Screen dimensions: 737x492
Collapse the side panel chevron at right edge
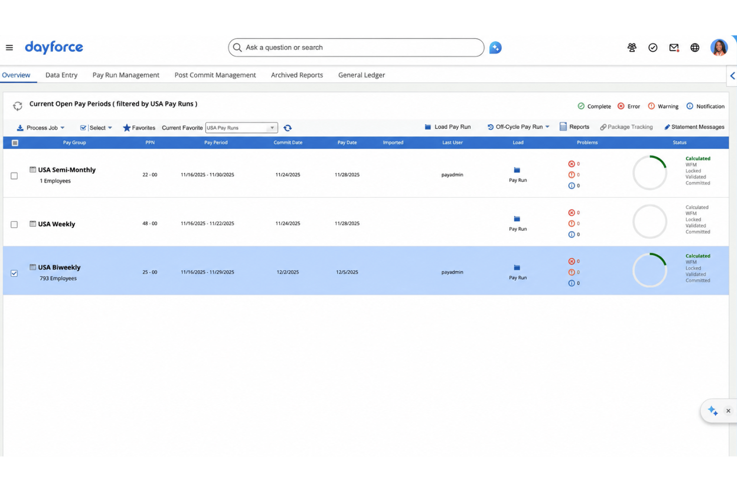[733, 76]
